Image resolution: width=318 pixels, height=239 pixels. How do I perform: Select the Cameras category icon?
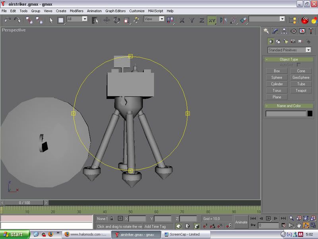tap(293, 41)
